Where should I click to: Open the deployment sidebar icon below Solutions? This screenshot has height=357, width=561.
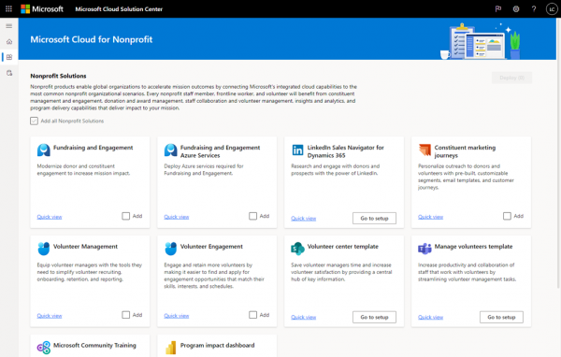click(9, 73)
